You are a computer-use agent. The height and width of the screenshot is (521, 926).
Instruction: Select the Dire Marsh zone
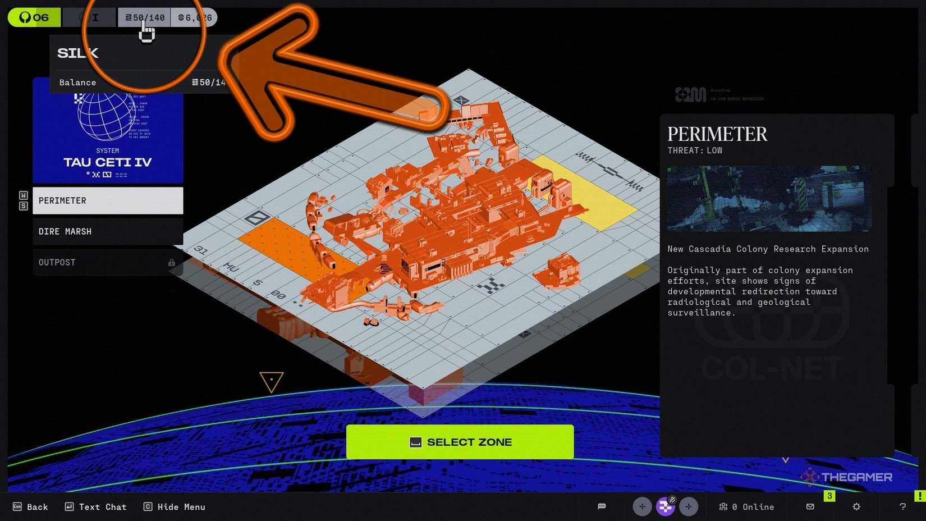[x=108, y=231]
